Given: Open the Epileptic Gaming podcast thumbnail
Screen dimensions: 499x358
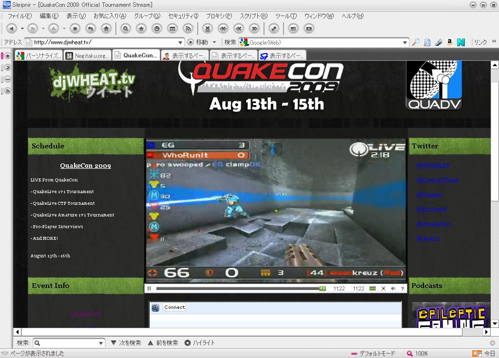Looking at the screenshot, I should 451,315.
